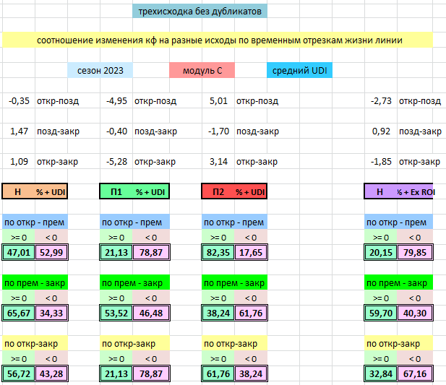Screen dimensions: 446x385
Task: Select 'откр-закр' label next to -5,28
Action: point(155,162)
